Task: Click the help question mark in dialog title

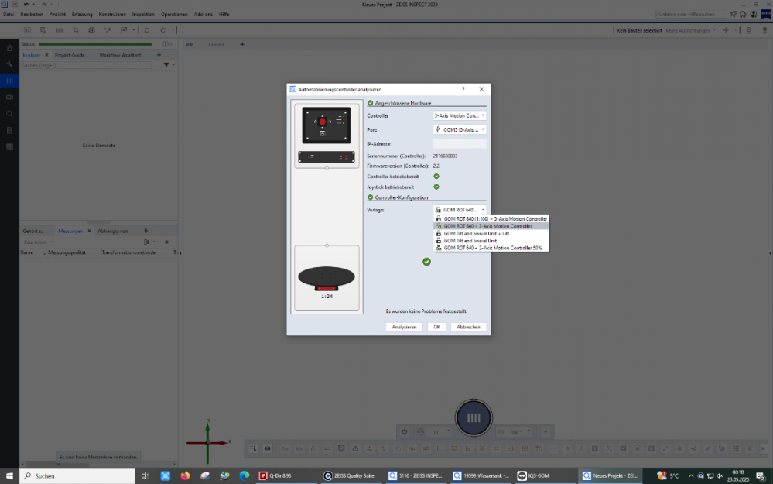Action: (x=463, y=90)
